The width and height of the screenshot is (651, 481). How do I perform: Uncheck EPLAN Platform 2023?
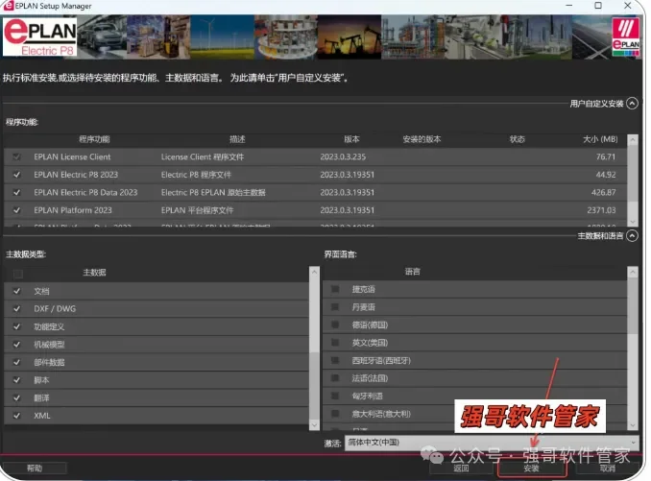pyautogui.click(x=16, y=210)
